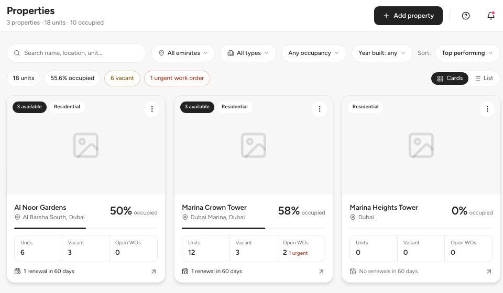Open the help question mark icon
The height and width of the screenshot is (293, 503).
pyautogui.click(x=466, y=16)
